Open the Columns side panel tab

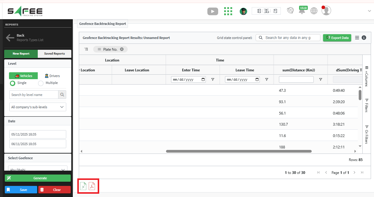click(367, 76)
